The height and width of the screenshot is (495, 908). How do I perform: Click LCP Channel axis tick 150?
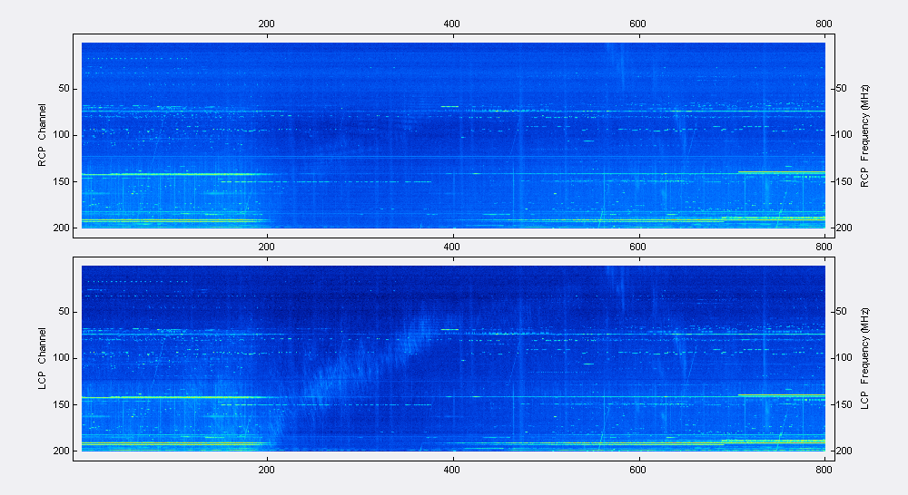(x=62, y=404)
